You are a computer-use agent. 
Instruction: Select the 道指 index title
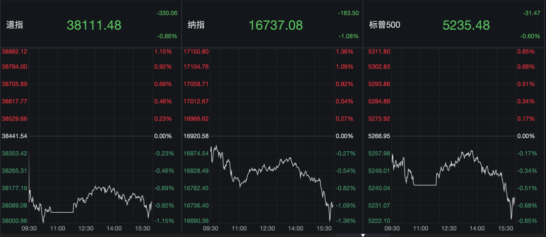(x=14, y=25)
